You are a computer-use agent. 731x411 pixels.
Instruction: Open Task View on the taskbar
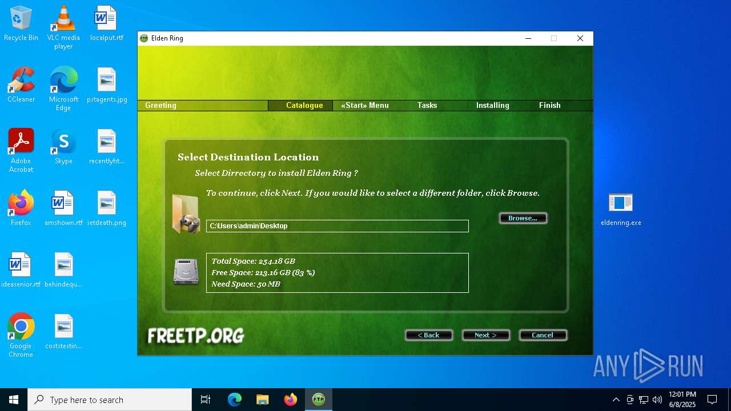(206, 400)
